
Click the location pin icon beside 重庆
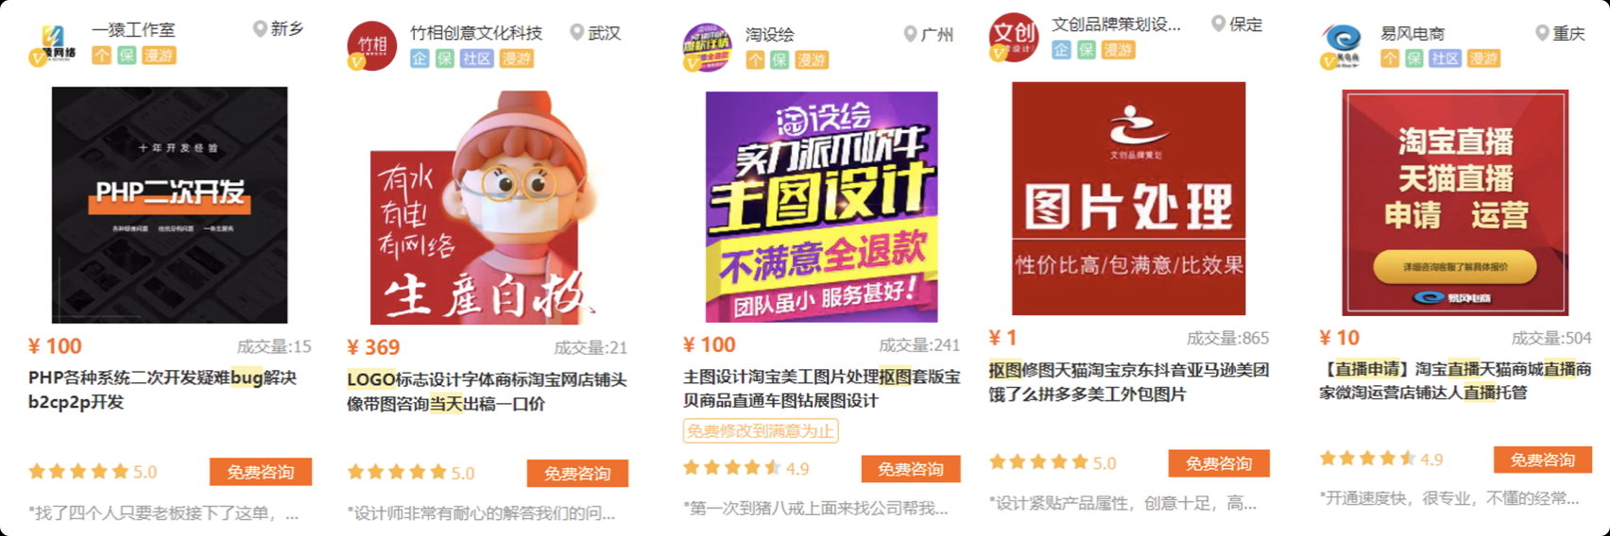click(1542, 33)
